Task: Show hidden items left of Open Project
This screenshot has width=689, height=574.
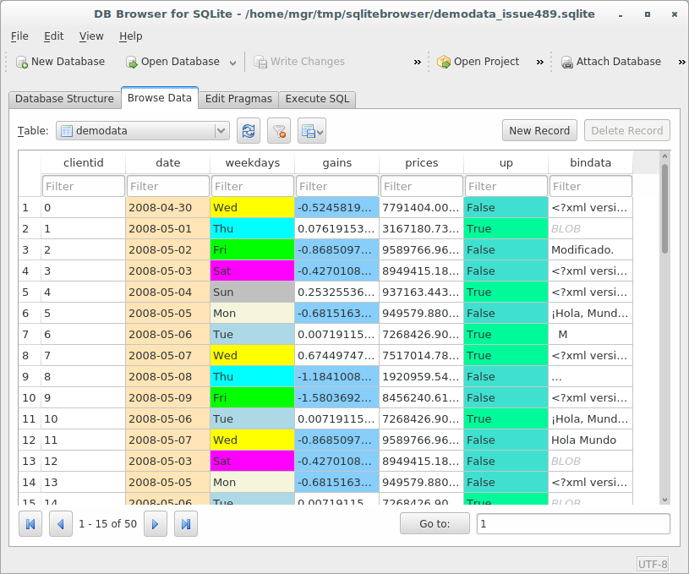Action: 418,62
